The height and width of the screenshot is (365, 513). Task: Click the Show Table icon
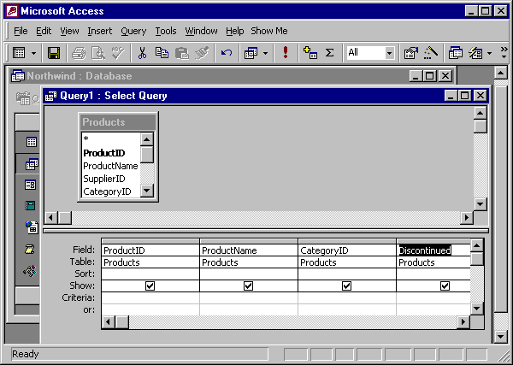tap(310, 53)
